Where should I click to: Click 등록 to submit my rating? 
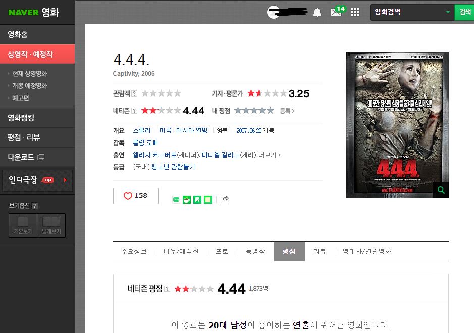point(287,111)
